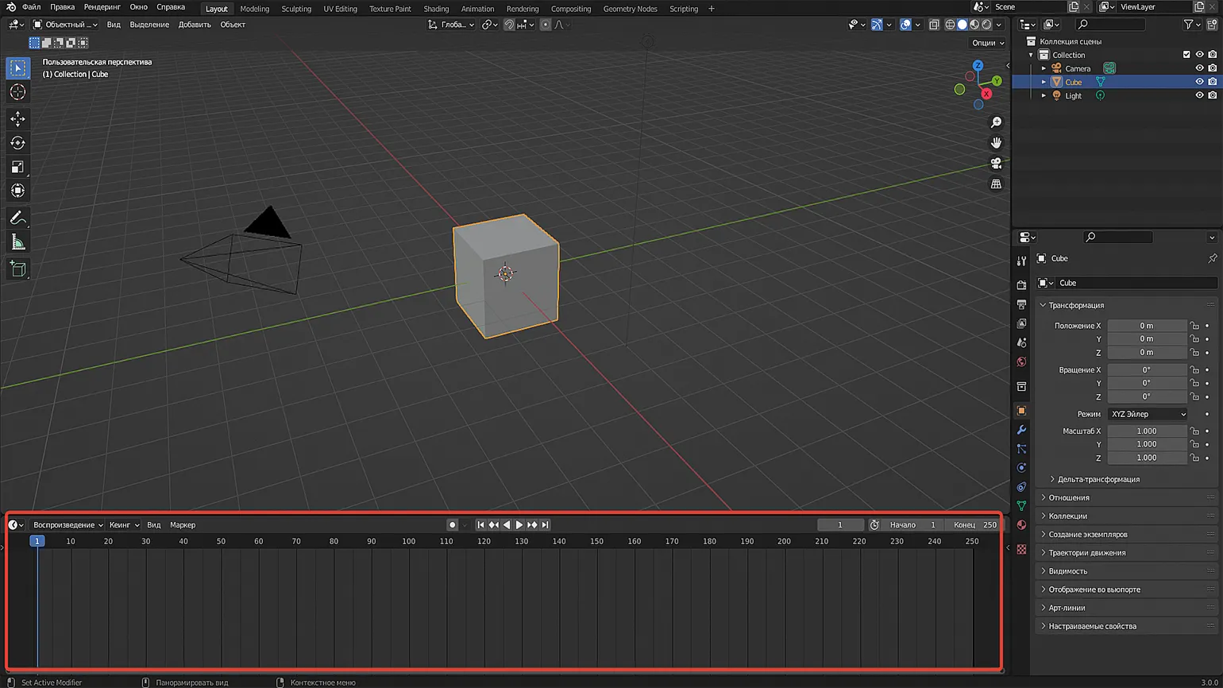The height and width of the screenshot is (688, 1223).
Task: Switch to the Sculpting workspace tab
Action: pyautogui.click(x=296, y=9)
